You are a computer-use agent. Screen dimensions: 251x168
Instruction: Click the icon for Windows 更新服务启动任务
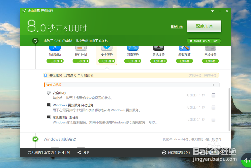pyautogui.click(x=49, y=105)
